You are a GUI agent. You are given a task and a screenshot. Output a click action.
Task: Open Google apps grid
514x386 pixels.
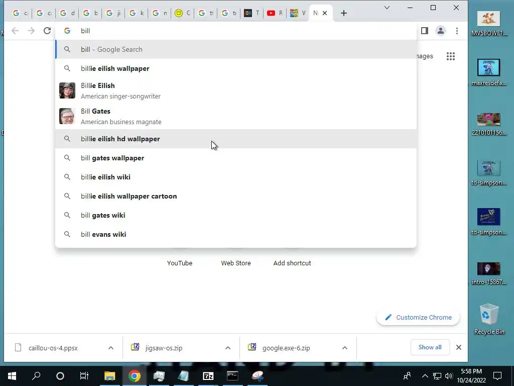click(x=451, y=56)
